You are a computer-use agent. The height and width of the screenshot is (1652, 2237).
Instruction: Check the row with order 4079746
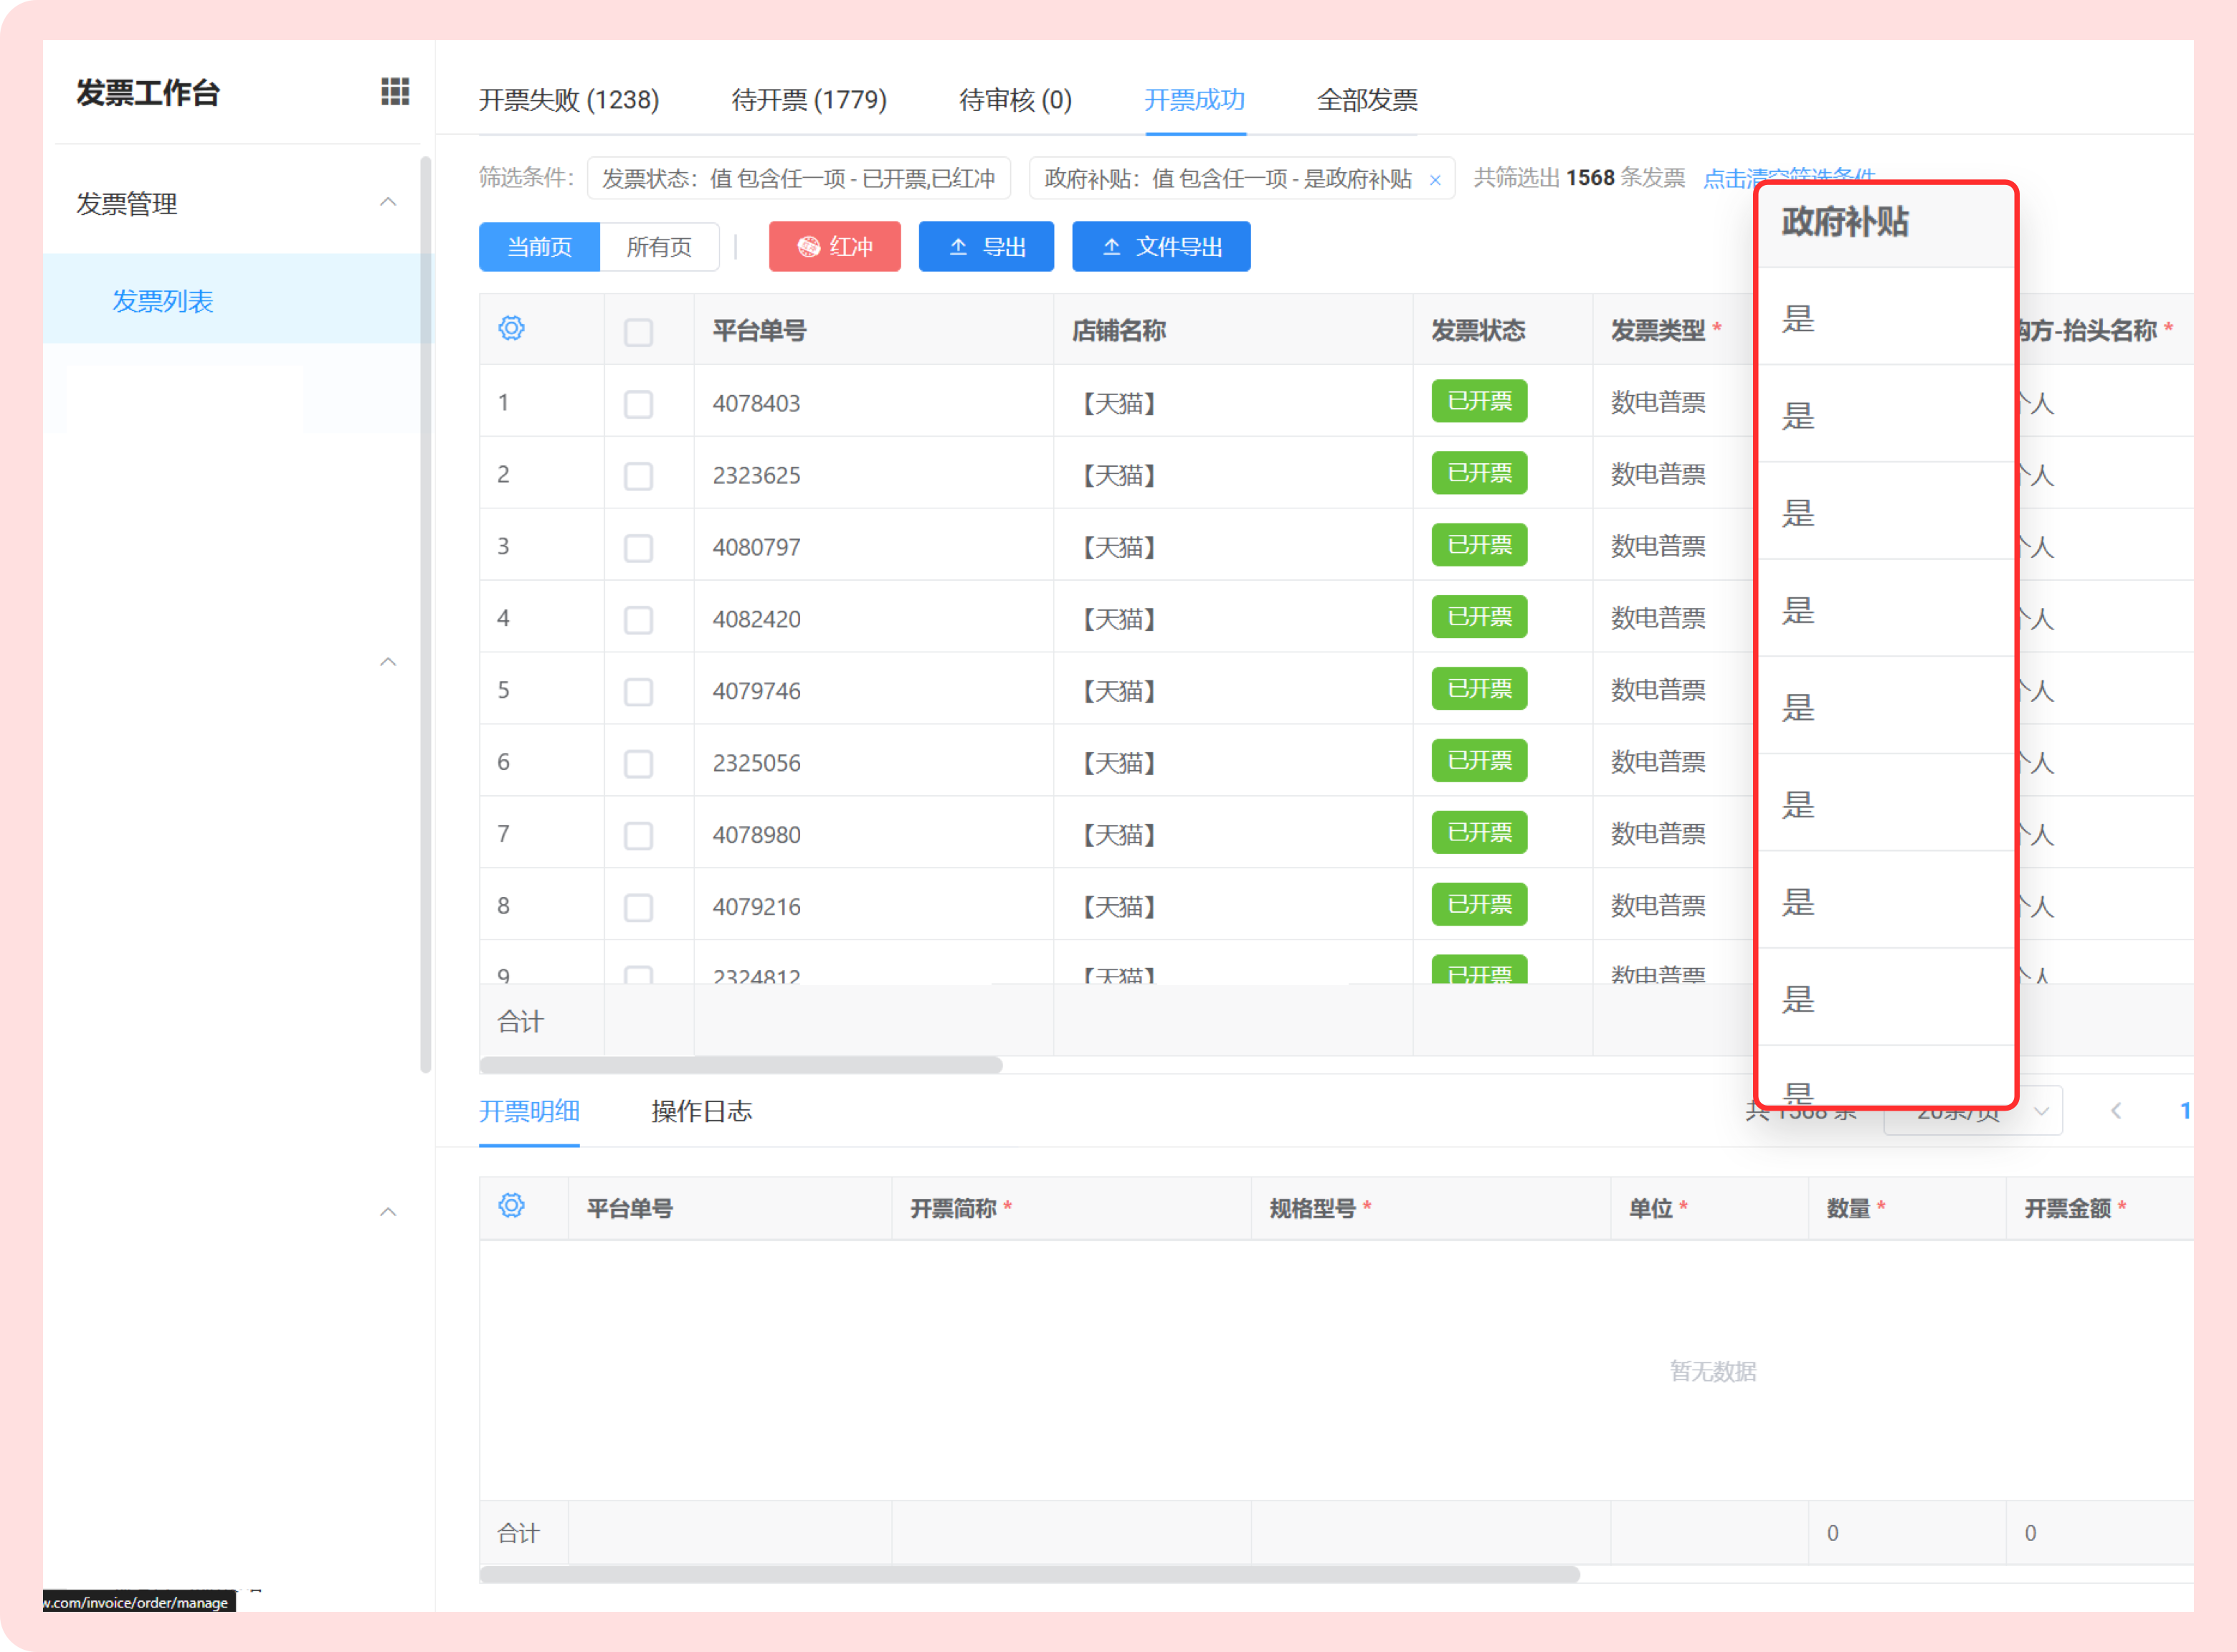pos(638,692)
